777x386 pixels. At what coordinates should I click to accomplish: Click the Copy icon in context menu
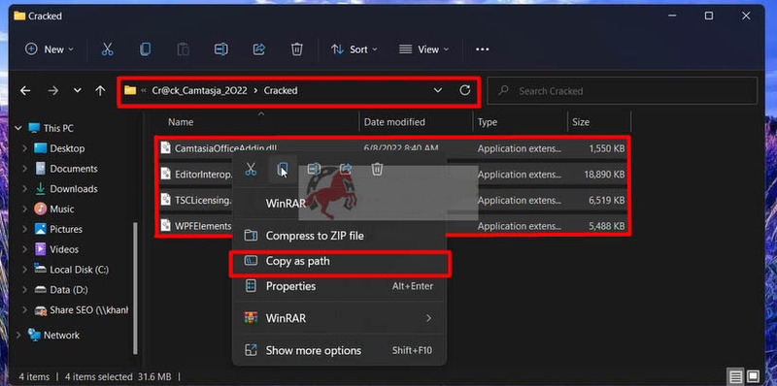283,170
